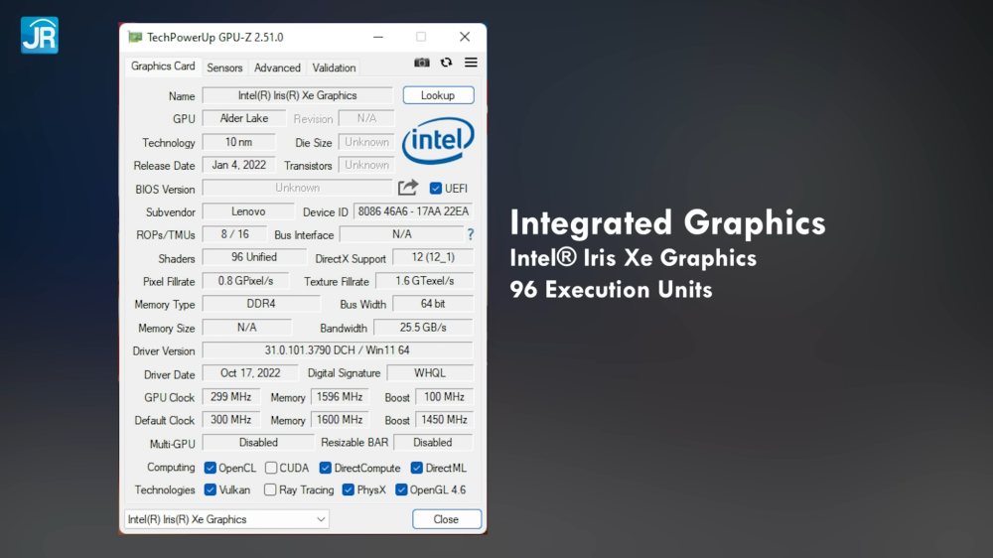Click the Texture Fillrate 1.6 GTexel/s field

[x=424, y=281]
